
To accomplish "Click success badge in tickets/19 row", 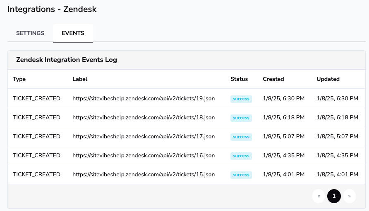I will [241, 99].
